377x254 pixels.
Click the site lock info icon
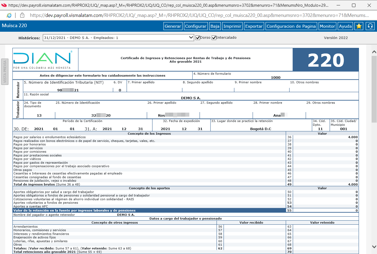[22, 15]
